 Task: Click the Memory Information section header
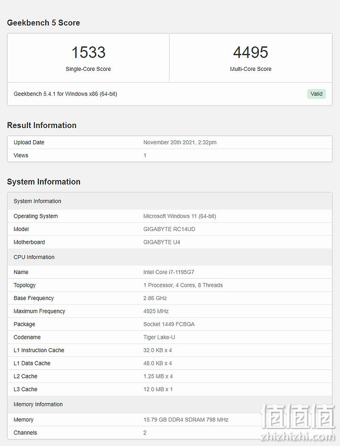pos(170,404)
